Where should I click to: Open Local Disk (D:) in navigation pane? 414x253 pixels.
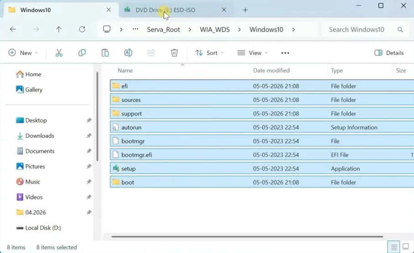click(x=39, y=228)
